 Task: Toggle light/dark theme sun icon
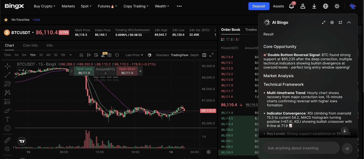(x=337, y=6)
